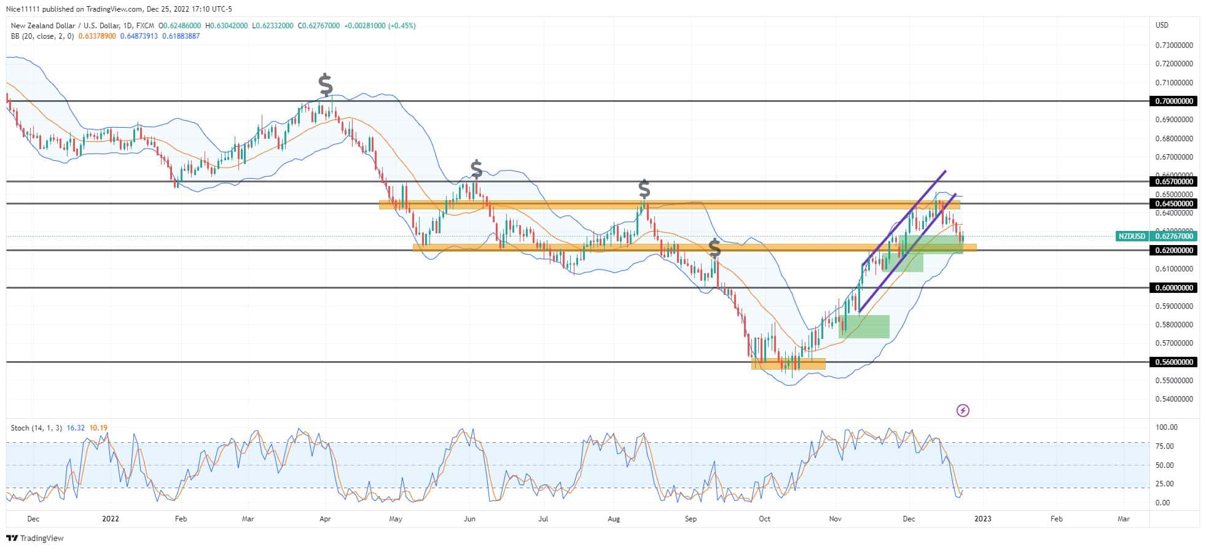Click the USD currency header on price axis
This screenshot has height=549, width=1206.
pos(1162,25)
